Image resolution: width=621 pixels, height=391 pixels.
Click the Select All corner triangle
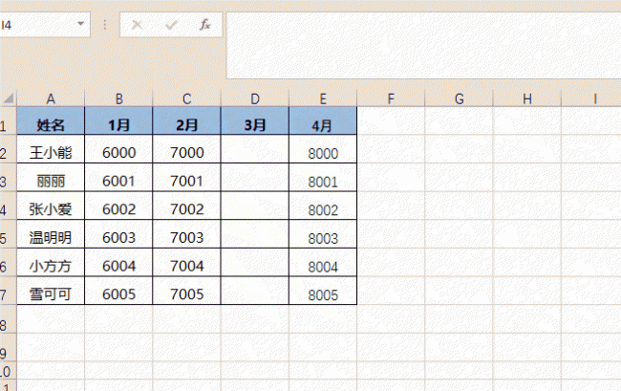9,98
